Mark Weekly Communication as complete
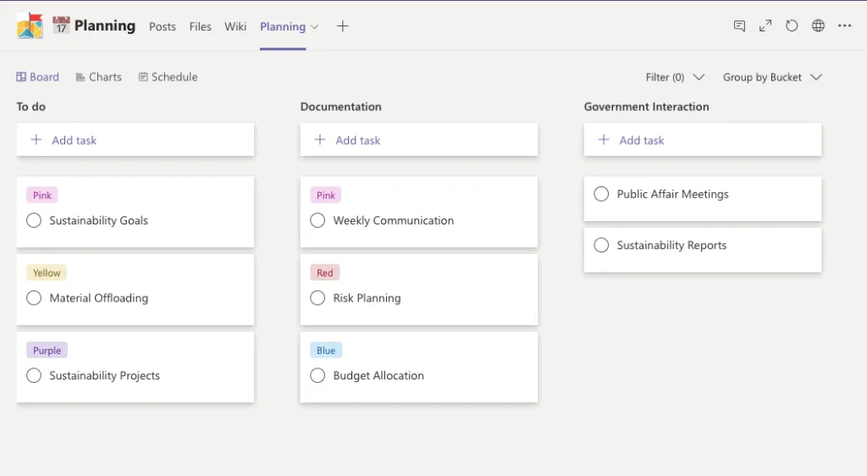Screen dimensions: 867x476 click(318, 220)
